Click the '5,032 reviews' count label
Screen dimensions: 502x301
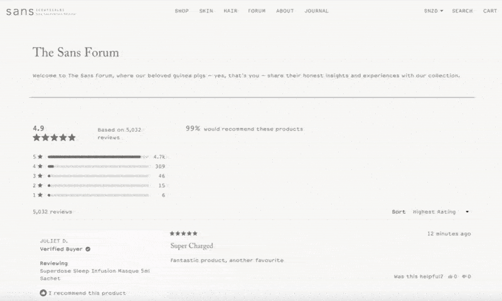[x=53, y=212]
